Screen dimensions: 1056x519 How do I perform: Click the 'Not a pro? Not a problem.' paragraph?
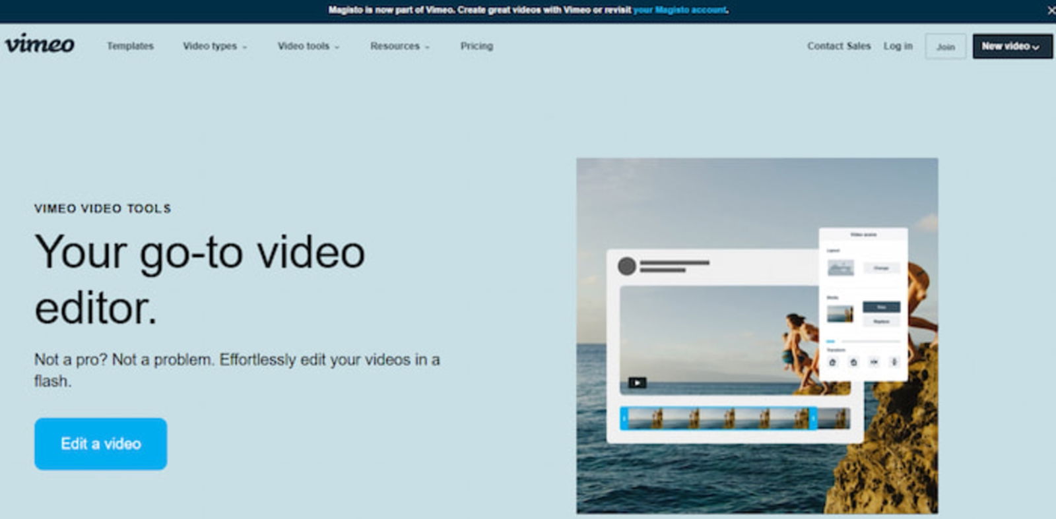point(237,370)
